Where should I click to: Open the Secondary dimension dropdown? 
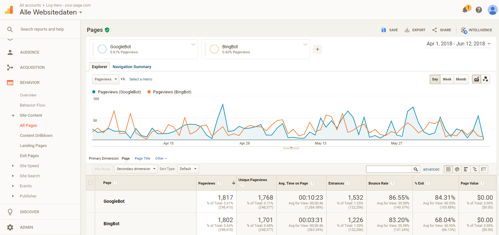pyautogui.click(x=136, y=169)
